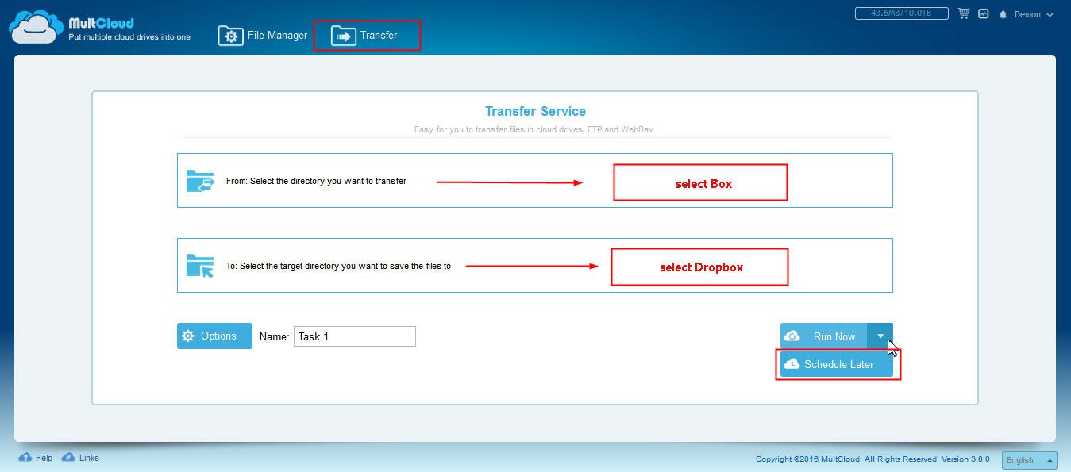Viewport: 1071px width, 472px height.
Task: Click the Task 1 name field
Action: [x=354, y=336]
